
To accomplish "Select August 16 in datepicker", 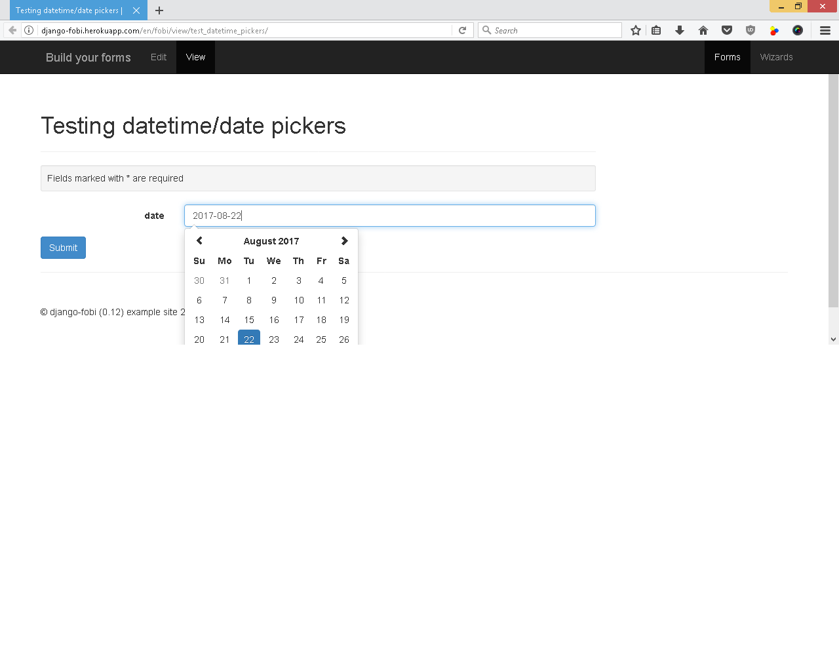I will point(274,320).
